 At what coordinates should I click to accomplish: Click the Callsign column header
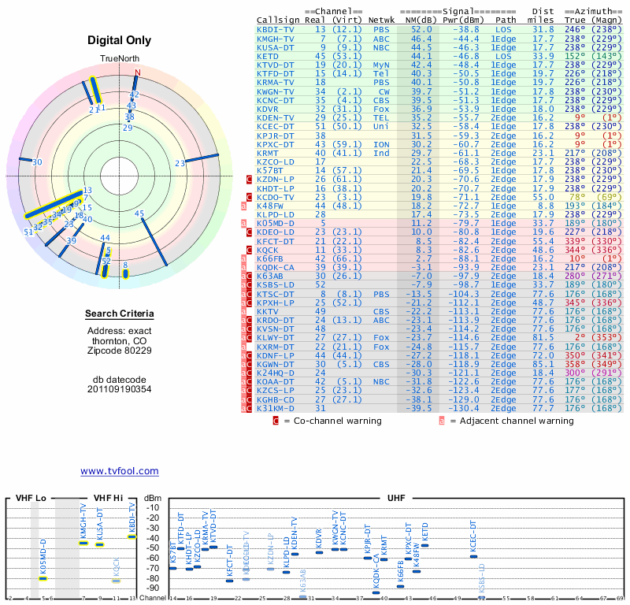[278, 20]
